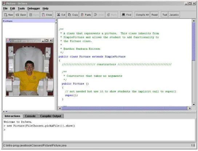This screenshot has height=151, width=198.
Task: Click the editor vertical scrollbar thumb
Action: (194, 42)
